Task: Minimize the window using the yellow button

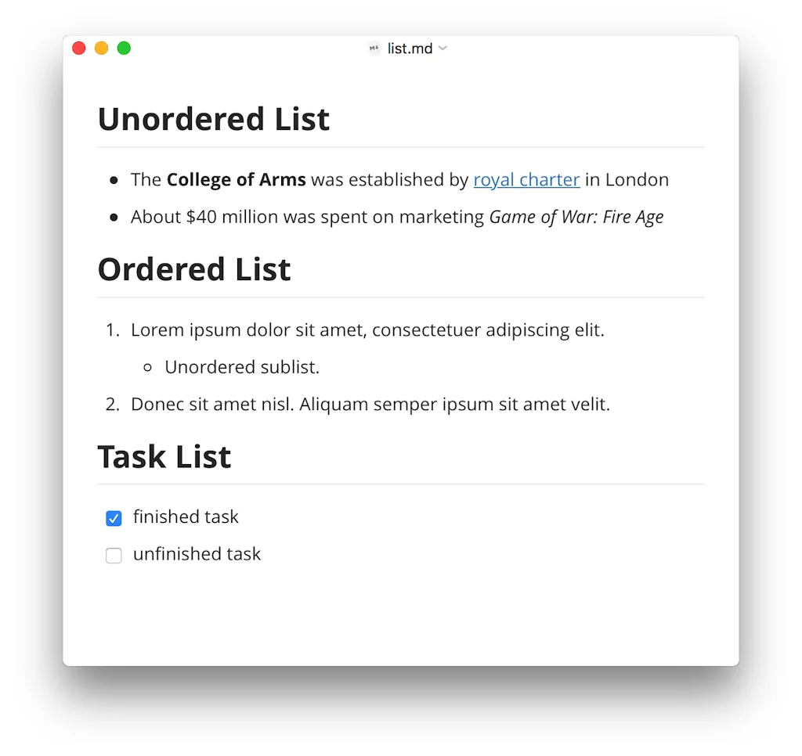Action: [x=101, y=49]
